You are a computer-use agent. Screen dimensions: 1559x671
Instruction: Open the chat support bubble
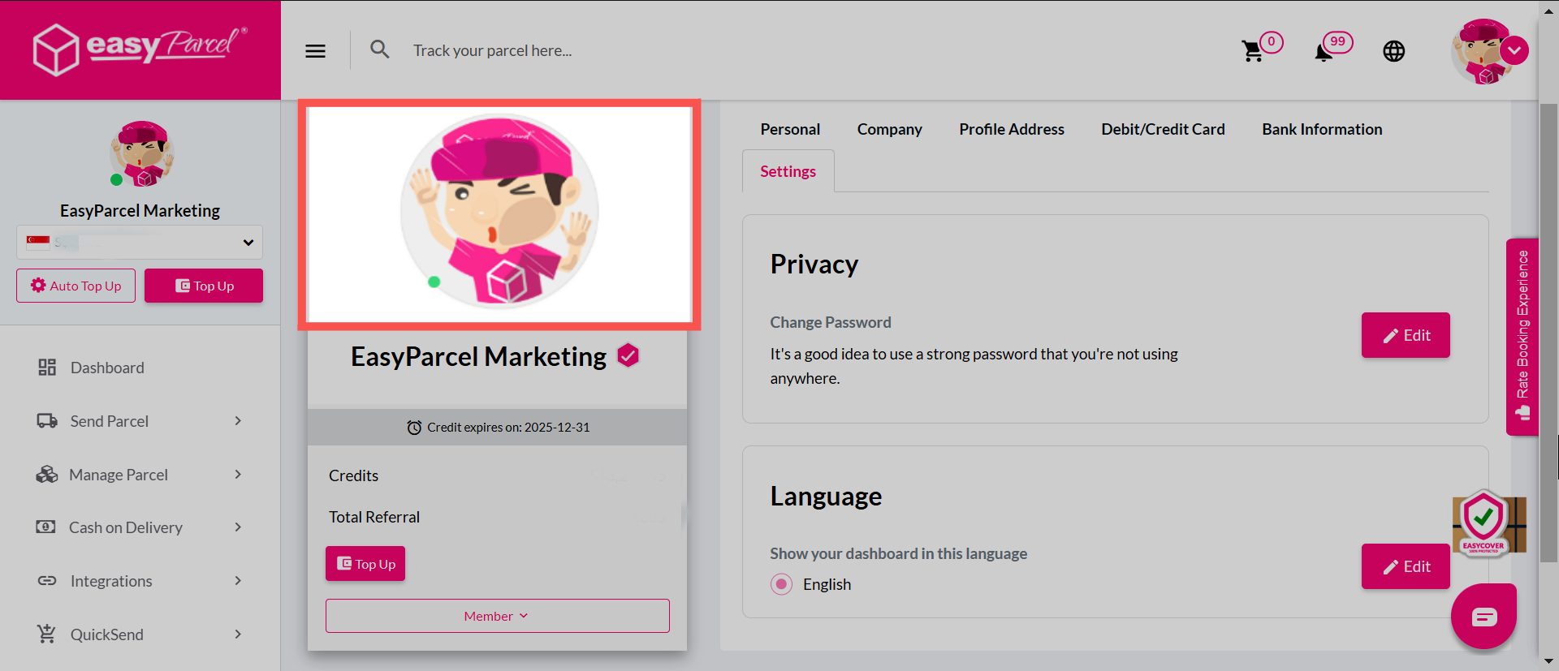(1484, 617)
